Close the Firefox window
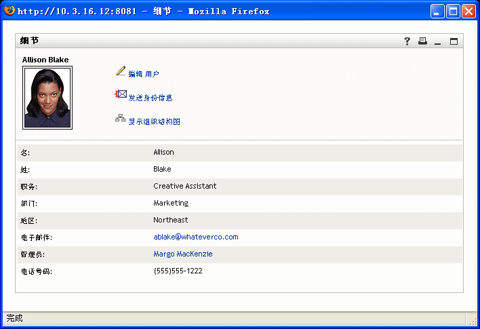This screenshot has height=329, width=480. pos(468,12)
